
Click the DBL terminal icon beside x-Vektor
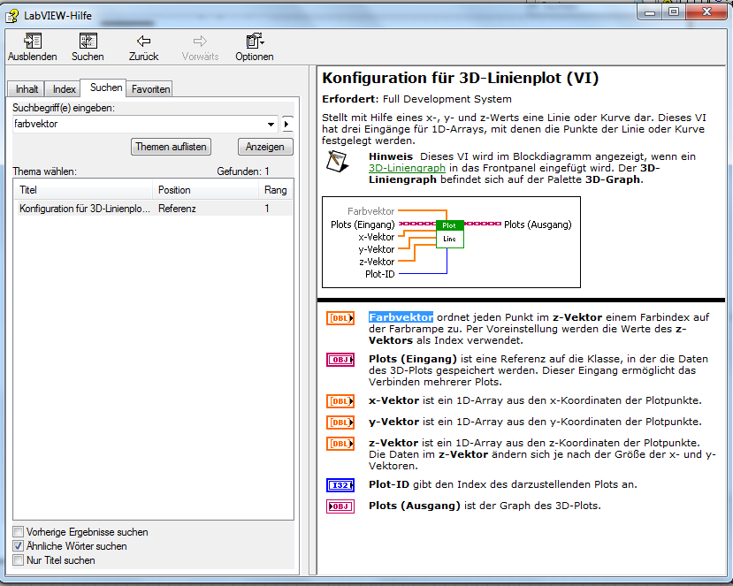pos(340,401)
